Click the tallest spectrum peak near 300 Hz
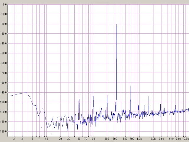 click(x=116, y=24)
